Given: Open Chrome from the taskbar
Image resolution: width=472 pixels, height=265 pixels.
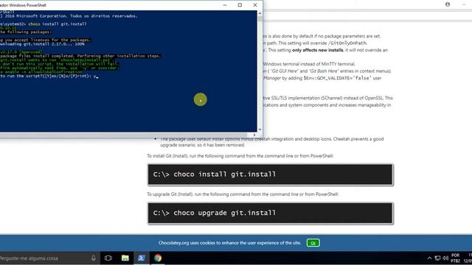Looking at the screenshot, I should tap(158, 258).
